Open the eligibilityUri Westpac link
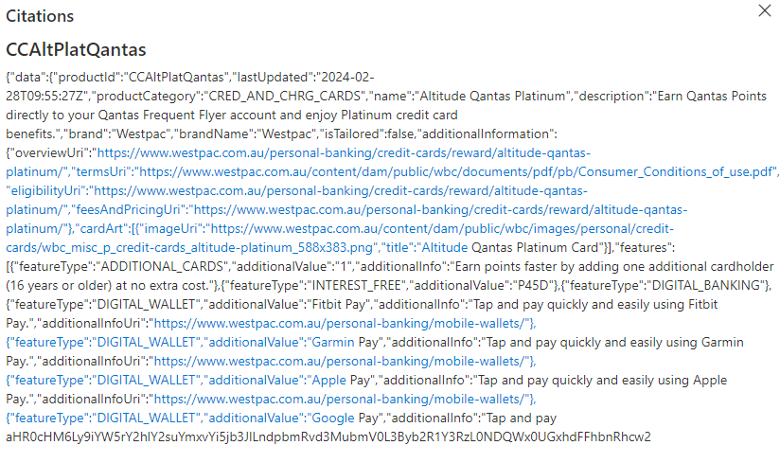Image resolution: width=780 pixels, height=463 pixels. pos(341,190)
